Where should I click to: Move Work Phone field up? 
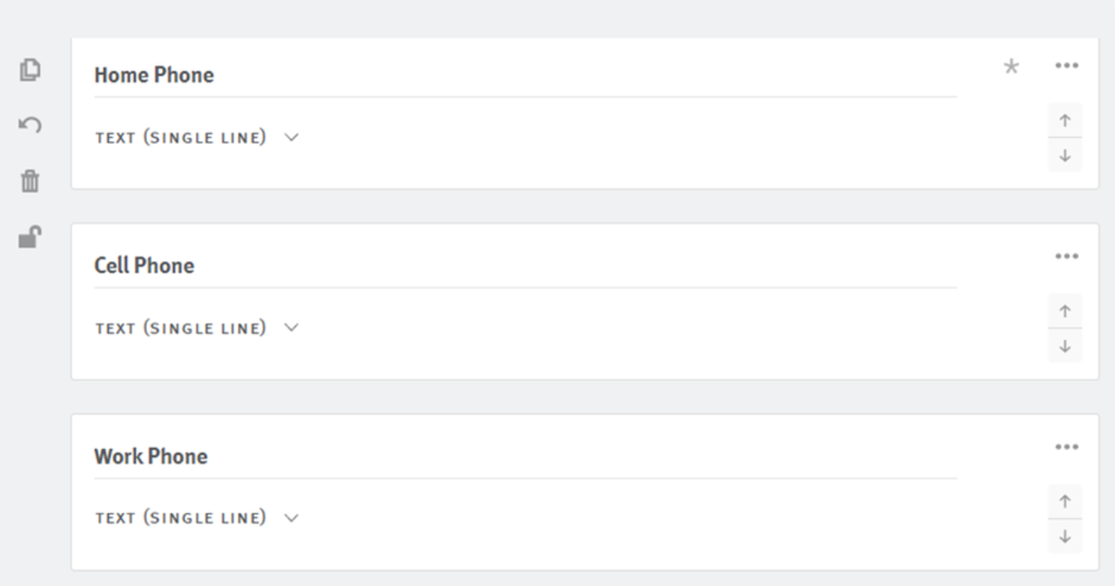1065,502
